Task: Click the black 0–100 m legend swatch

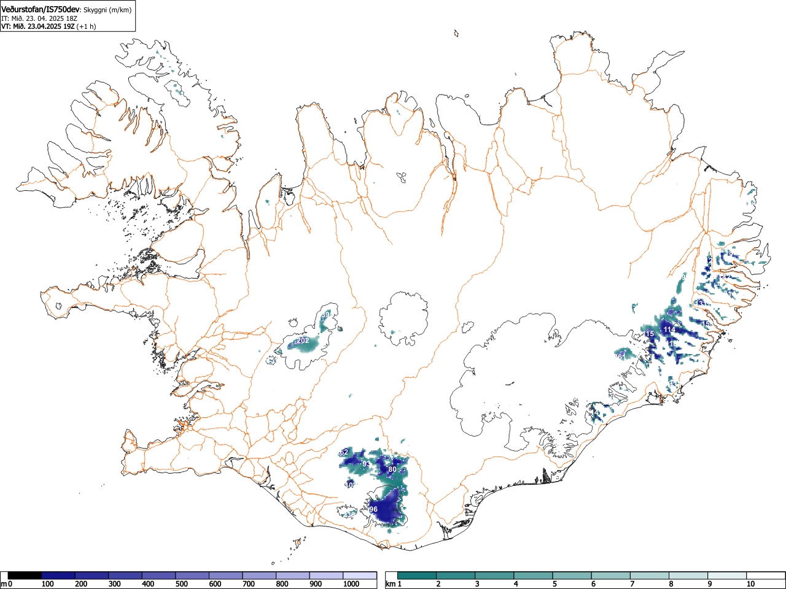Action: coord(25,576)
